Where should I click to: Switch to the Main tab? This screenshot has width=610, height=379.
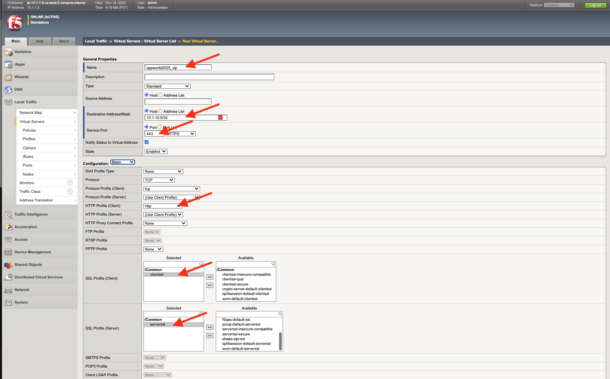[x=16, y=41]
